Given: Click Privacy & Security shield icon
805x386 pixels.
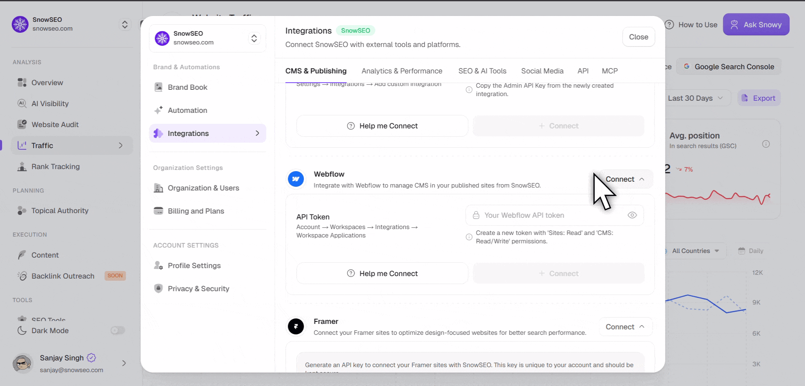Looking at the screenshot, I should pos(158,289).
